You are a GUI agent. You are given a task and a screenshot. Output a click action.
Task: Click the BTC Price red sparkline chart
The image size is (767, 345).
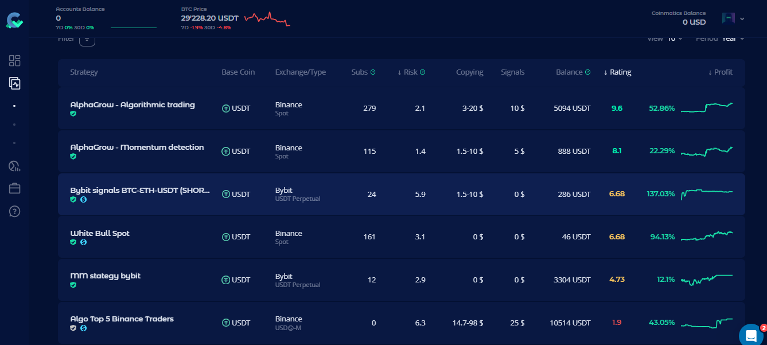267,19
